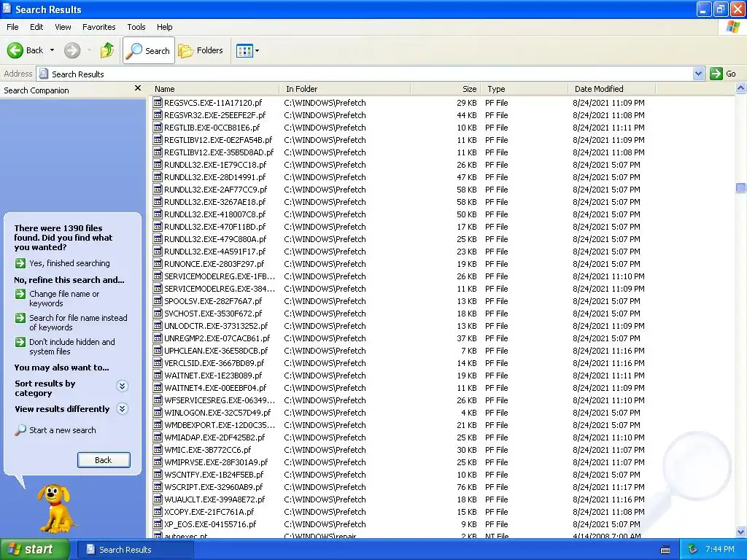The image size is (747, 560).
Task: Select the REGSVR32.EXE-25EEFE2F.pf file icon
Action: 158,114
